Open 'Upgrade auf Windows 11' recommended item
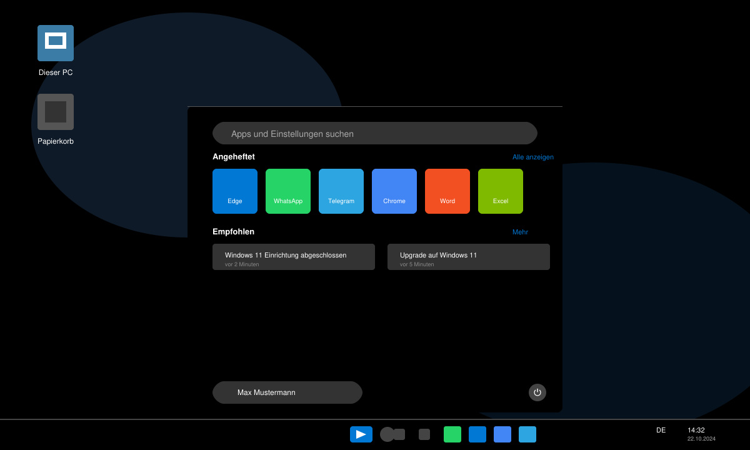Viewport: 750px width, 450px height. point(469,257)
